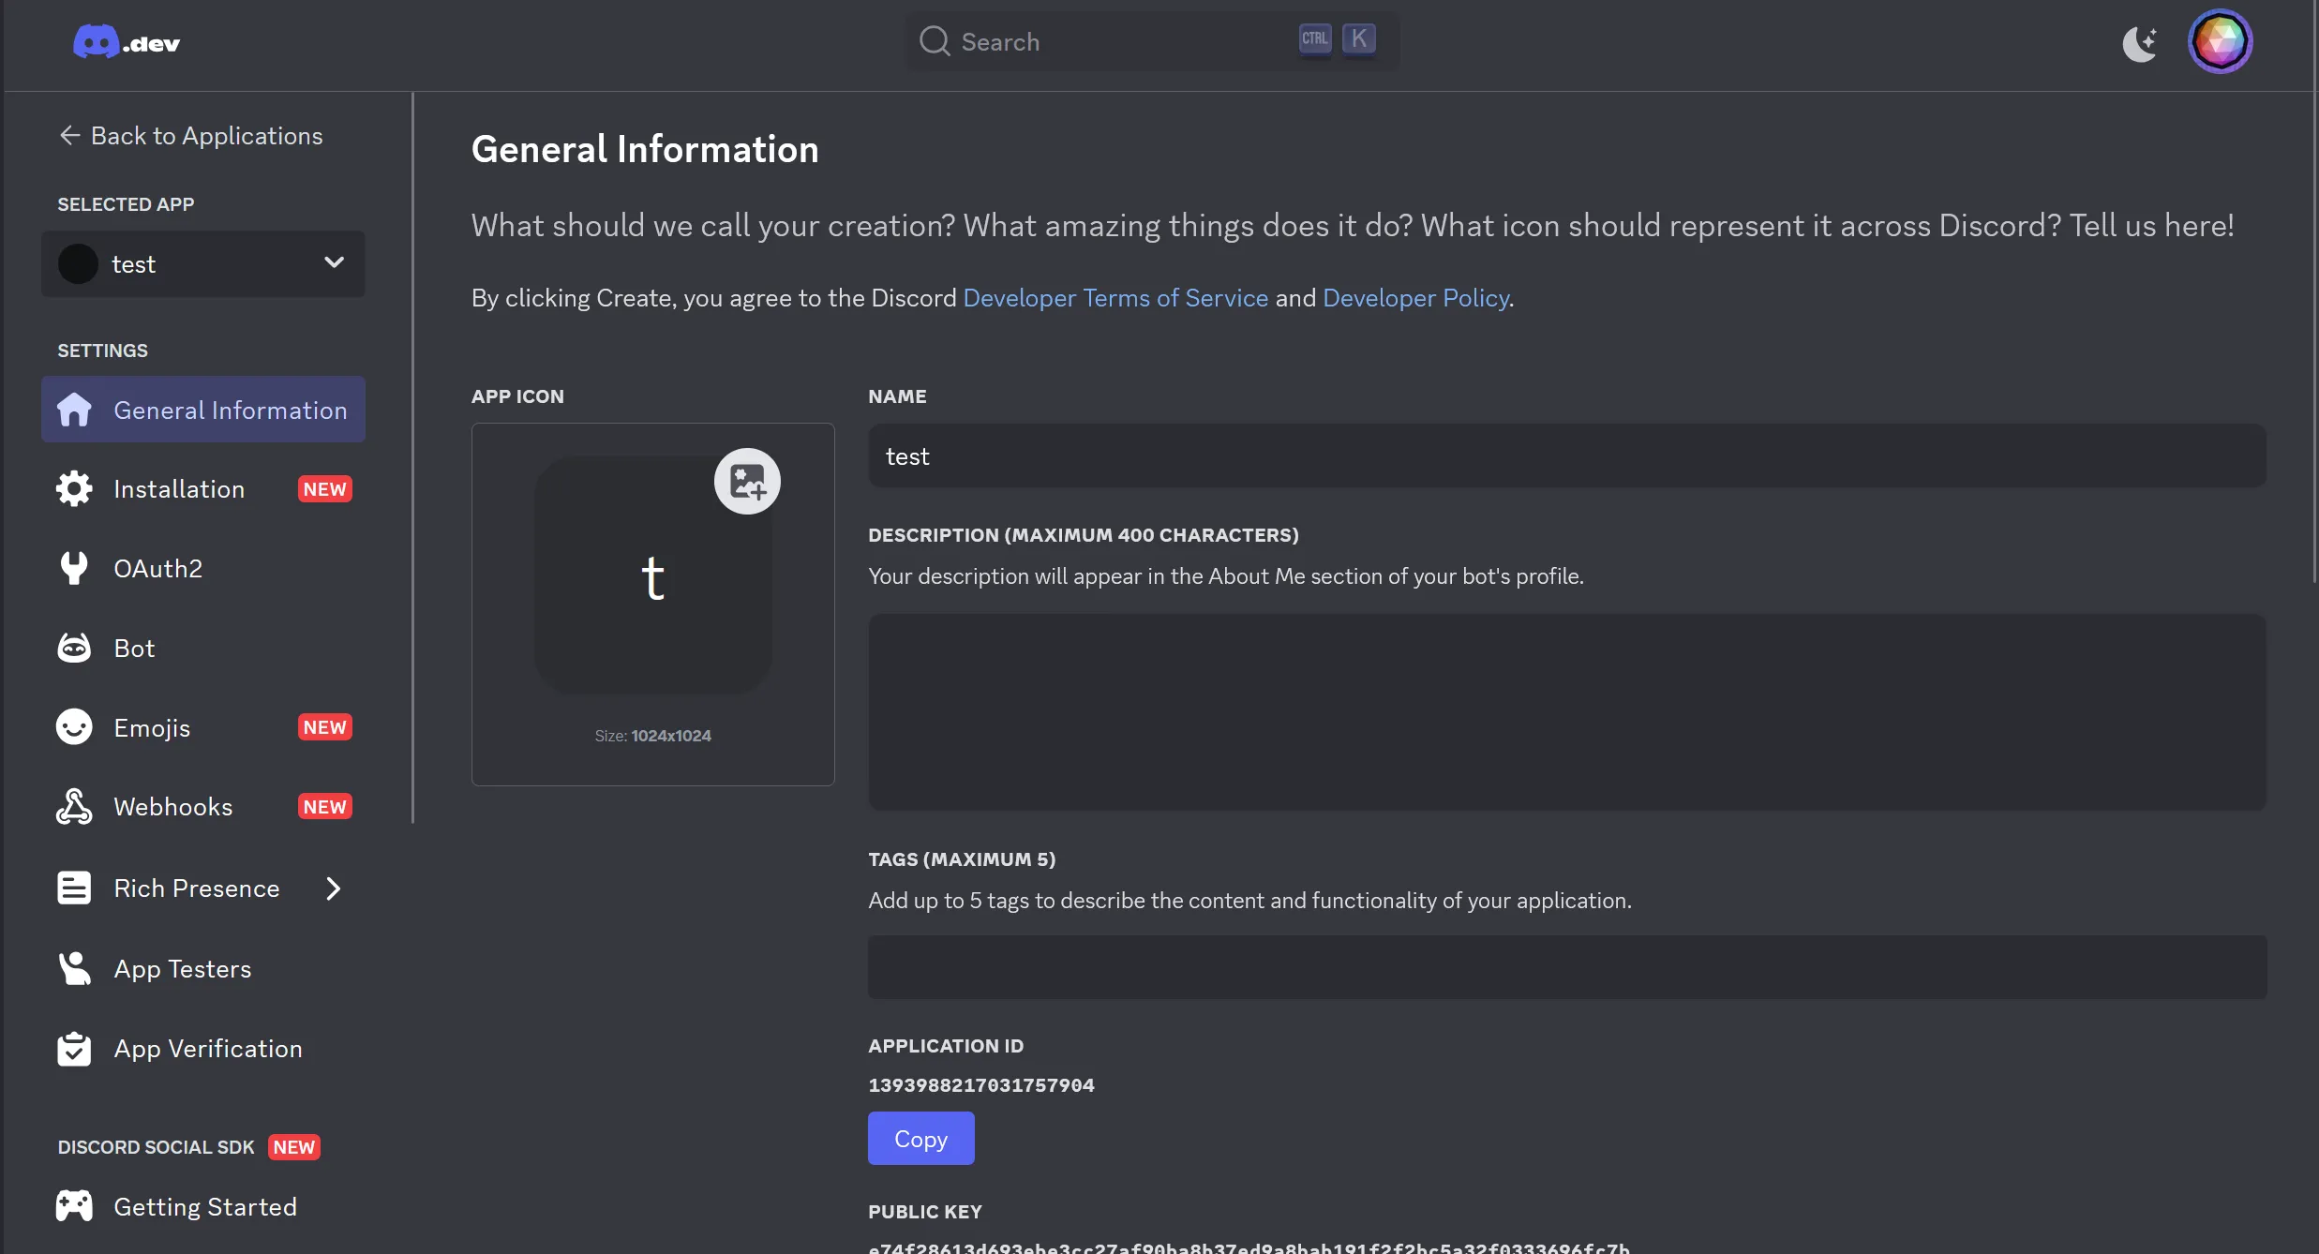
Task: Select the General Information home icon
Action: 74,410
